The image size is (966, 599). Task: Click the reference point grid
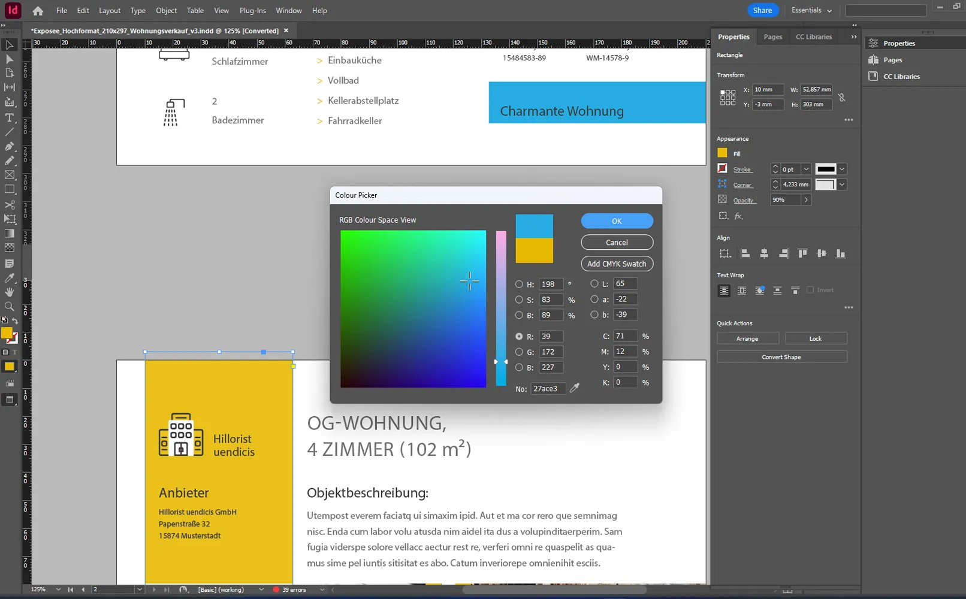point(727,98)
